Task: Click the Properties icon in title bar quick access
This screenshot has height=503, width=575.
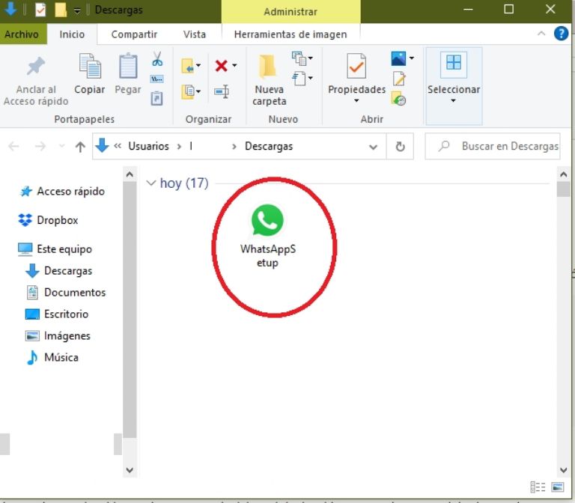Action: tap(40, 10)
